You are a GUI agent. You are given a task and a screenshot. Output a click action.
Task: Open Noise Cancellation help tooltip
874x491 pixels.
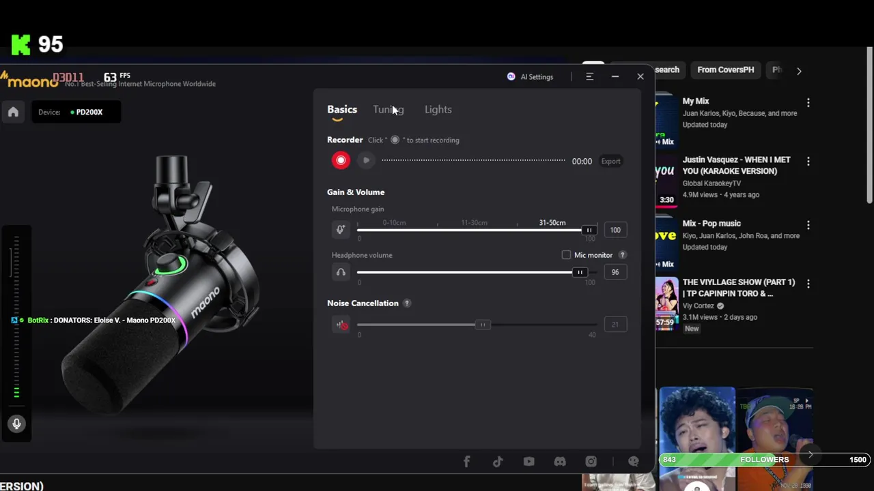(407, 303)
